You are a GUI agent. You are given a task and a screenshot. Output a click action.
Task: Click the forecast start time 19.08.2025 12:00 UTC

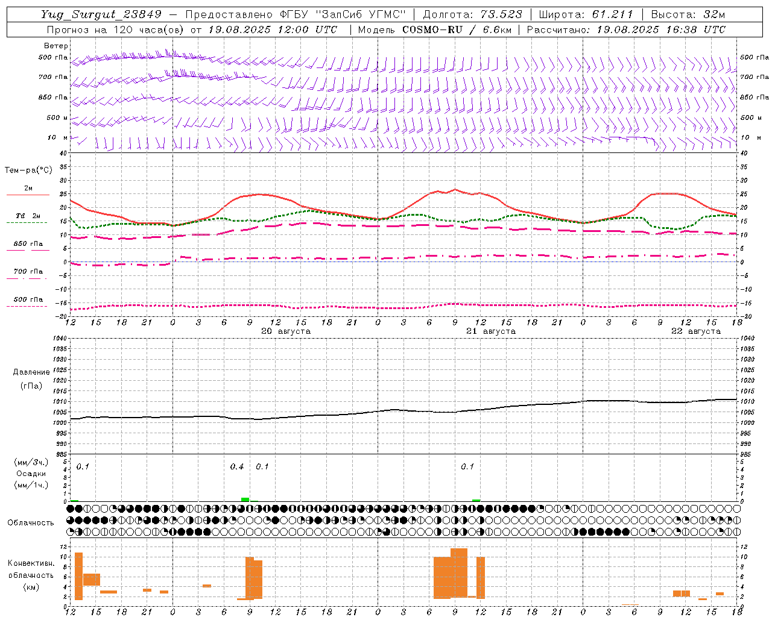click(x=273, y=30)
